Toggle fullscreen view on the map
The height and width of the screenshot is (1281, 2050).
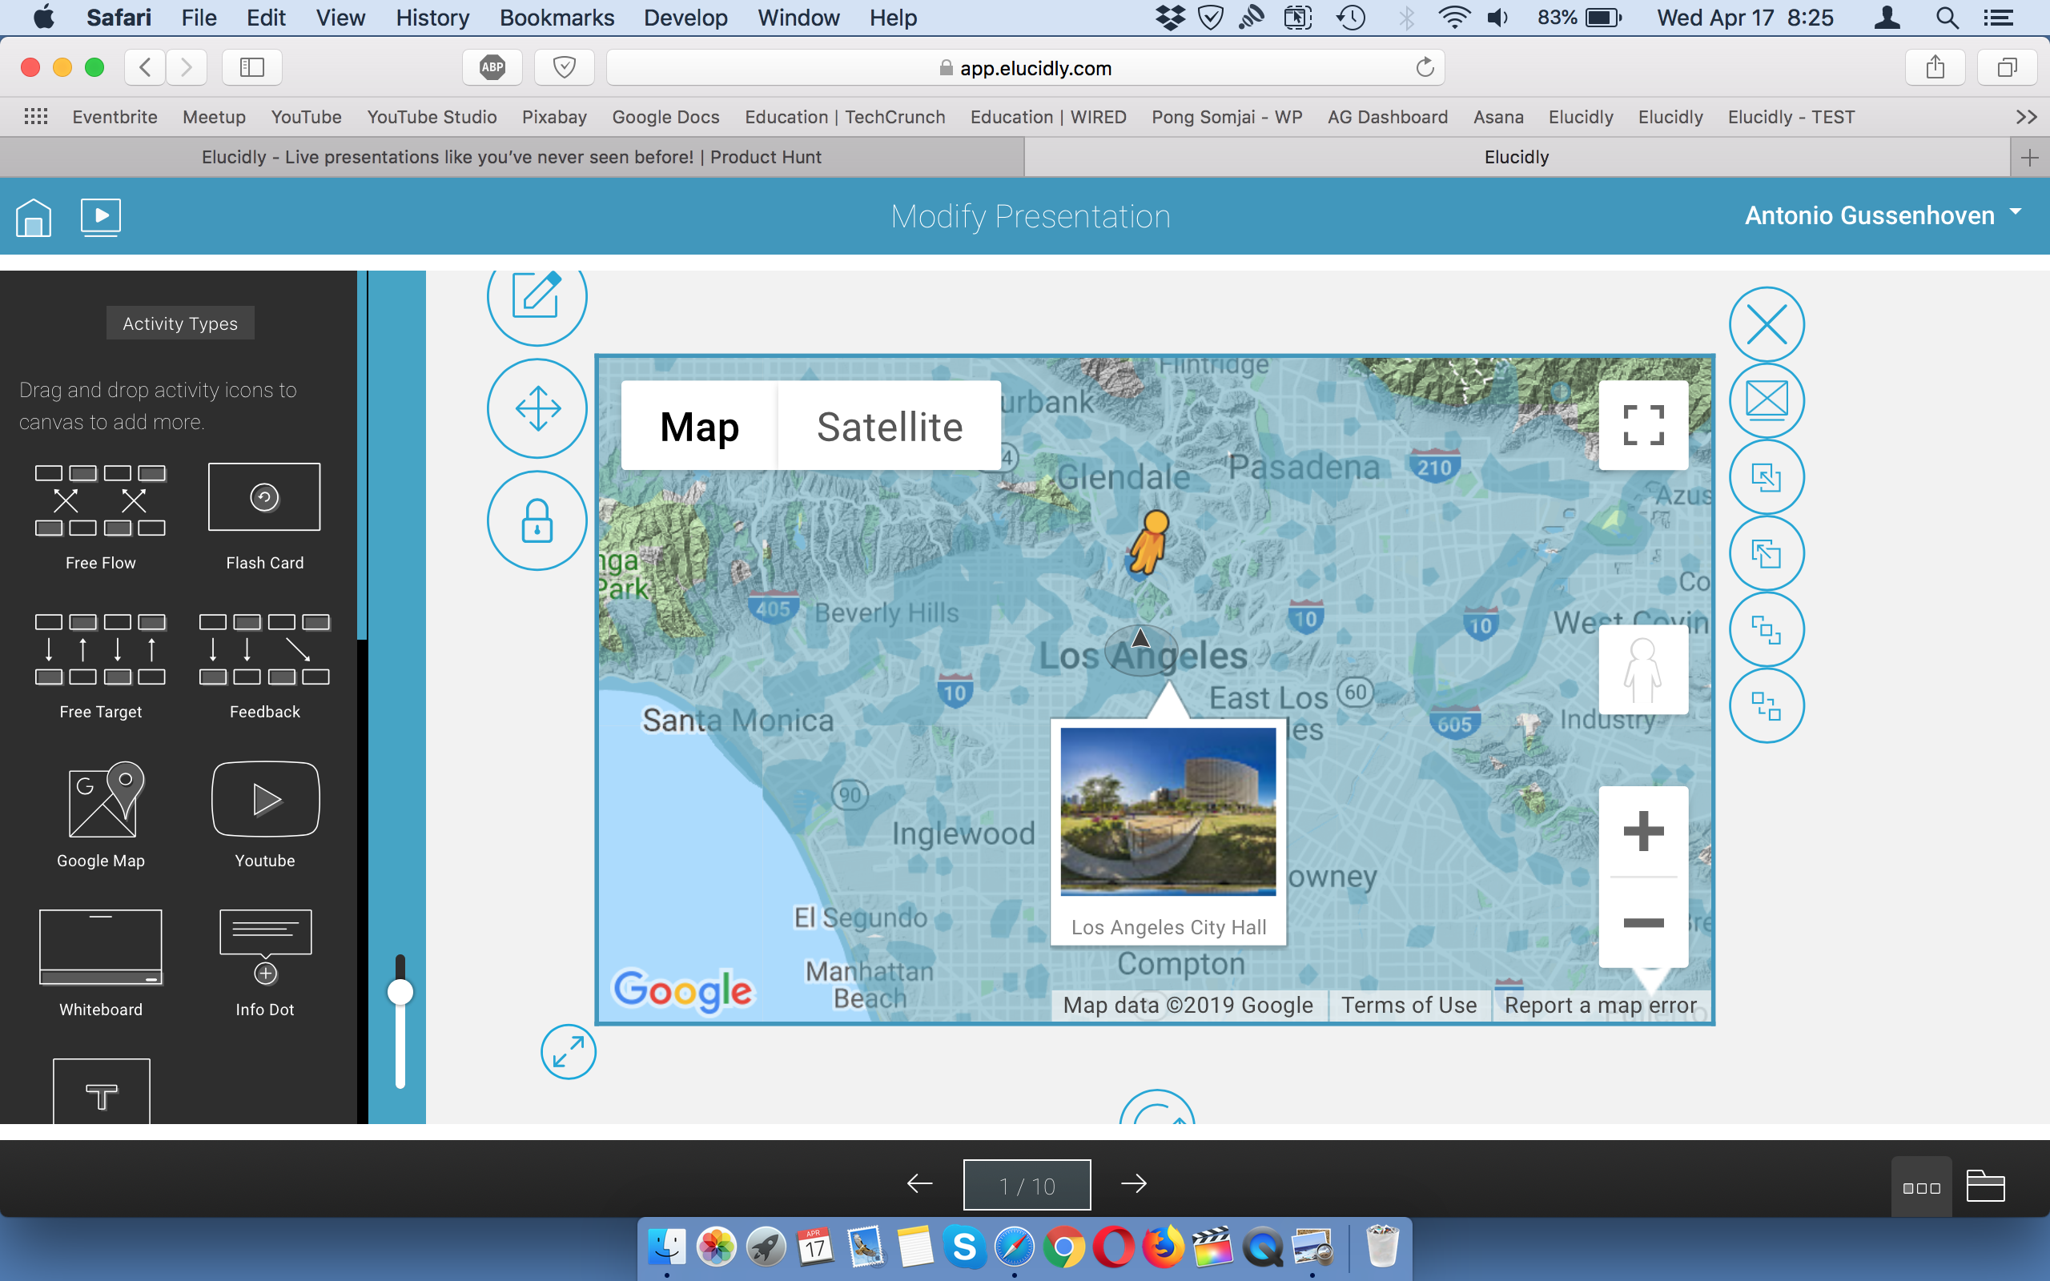(1642, 425)
